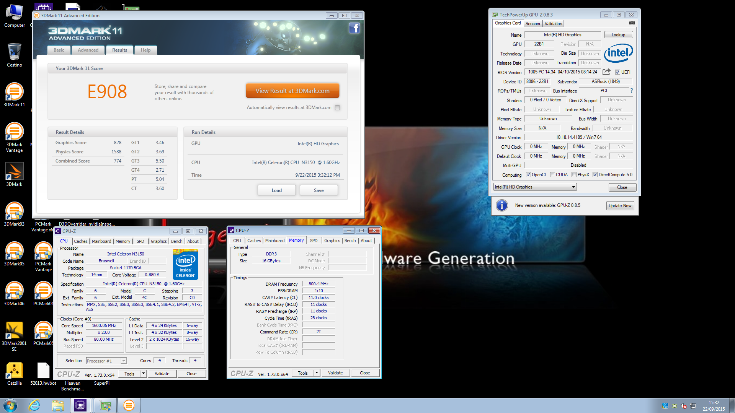Open About tab in CPU-Z Memory window

tap(366, 241)
